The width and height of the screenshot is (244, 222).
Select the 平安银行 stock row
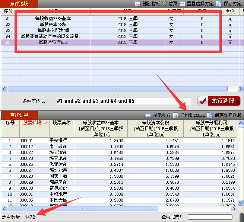(x=58, y=141)
